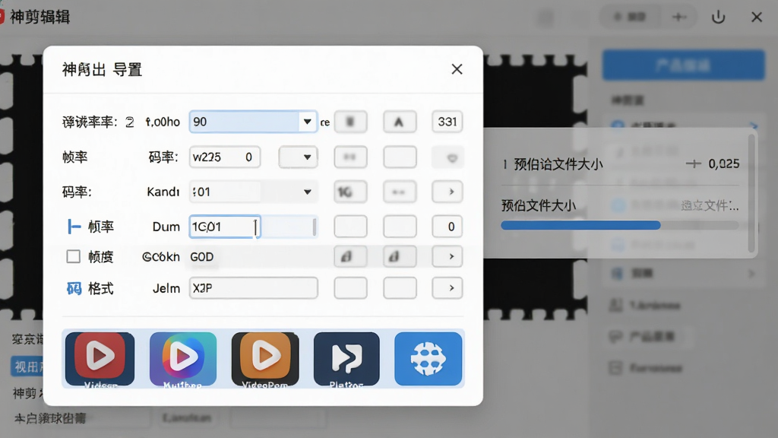Click the 'A' button in the top settings row

point(400,122)
